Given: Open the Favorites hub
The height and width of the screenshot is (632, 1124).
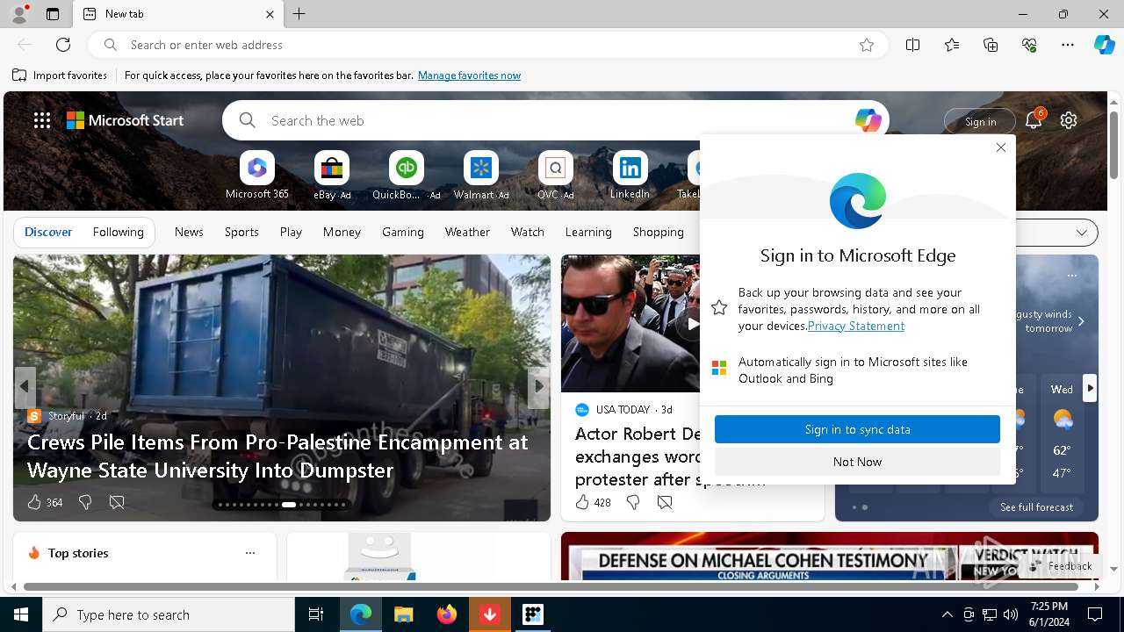Looking at the screenshot, I should (x=952, y=45).
